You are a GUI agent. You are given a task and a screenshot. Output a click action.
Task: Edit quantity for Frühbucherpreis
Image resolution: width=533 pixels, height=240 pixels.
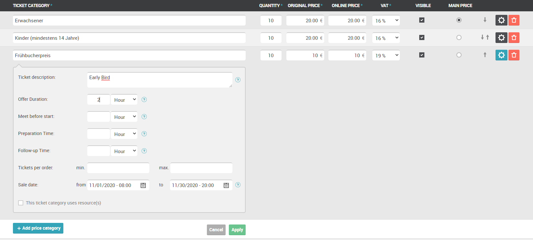click(271, 55)
